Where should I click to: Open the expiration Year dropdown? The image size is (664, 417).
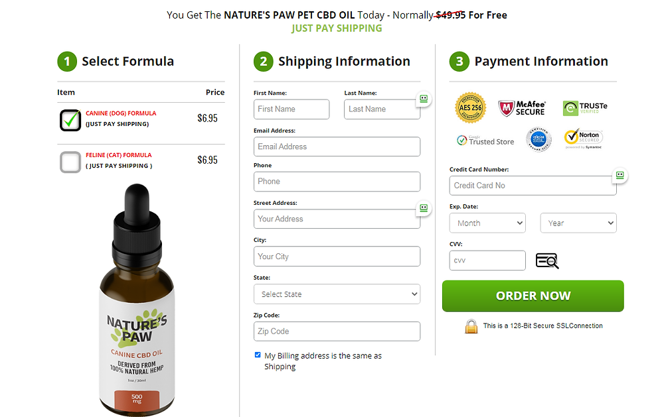click(x=578, y=223)
